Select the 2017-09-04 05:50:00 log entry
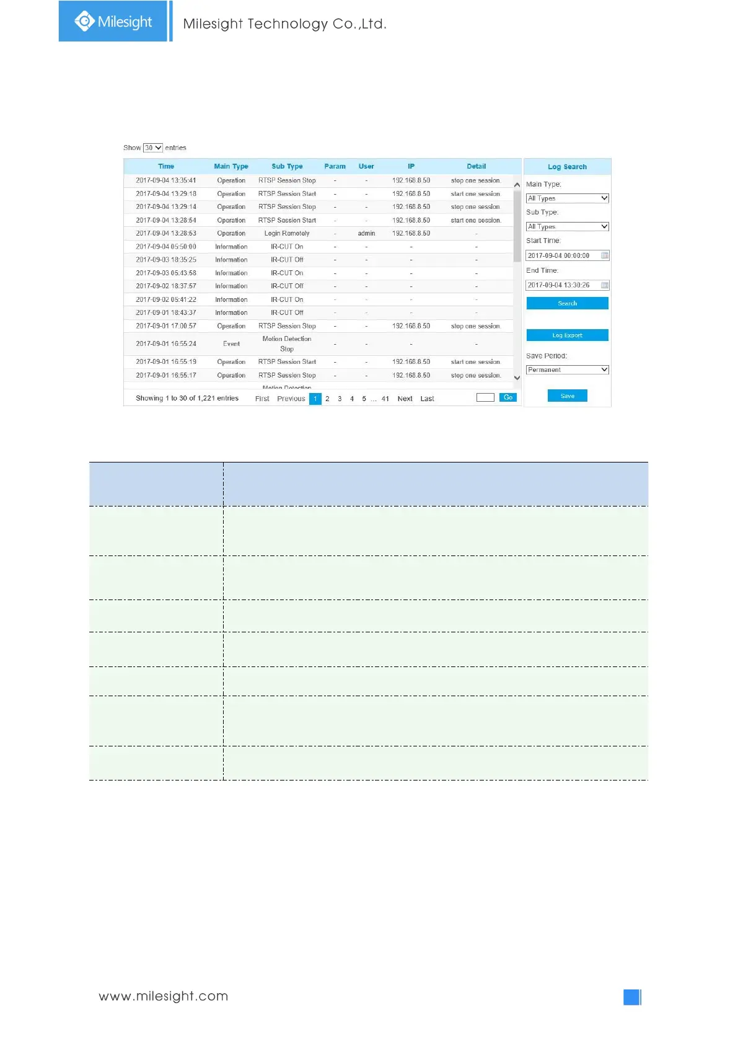This screenshot has height=1044, width=738. [x=318, y=247]
